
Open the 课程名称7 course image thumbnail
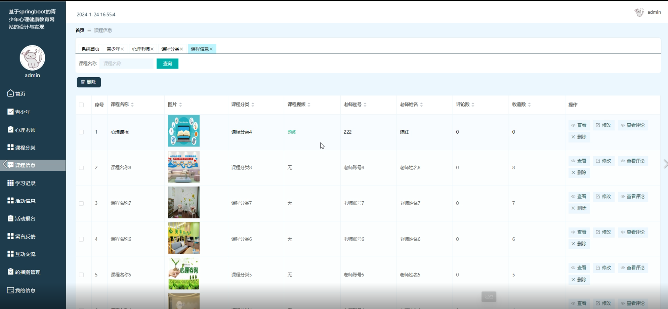184,202
